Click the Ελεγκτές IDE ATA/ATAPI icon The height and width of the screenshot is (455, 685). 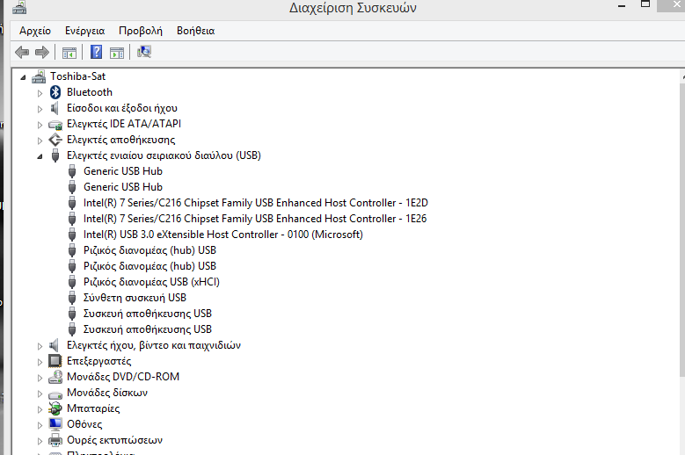[x=55, y=125]
